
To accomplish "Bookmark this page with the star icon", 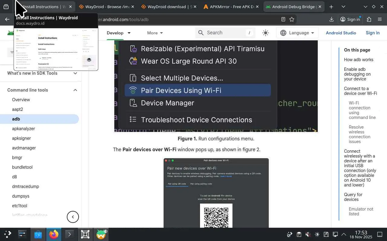I will tap(292, 19).
